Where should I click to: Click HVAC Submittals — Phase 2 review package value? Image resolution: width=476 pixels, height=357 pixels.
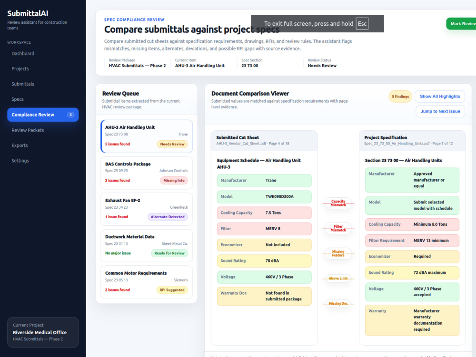pyautogui.click(x=137, y=66)
